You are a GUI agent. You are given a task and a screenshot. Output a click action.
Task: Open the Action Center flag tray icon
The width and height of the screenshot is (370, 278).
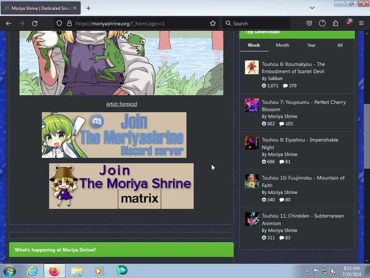tap(316, 271)
